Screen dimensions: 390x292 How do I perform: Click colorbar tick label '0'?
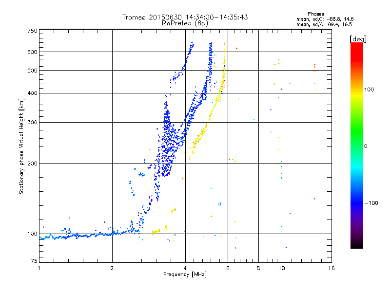pyautogui.click(x=365, y=146)
